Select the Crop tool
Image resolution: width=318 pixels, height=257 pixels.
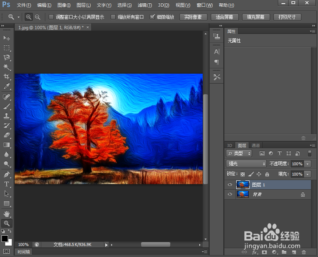click(x=7, y=77)
